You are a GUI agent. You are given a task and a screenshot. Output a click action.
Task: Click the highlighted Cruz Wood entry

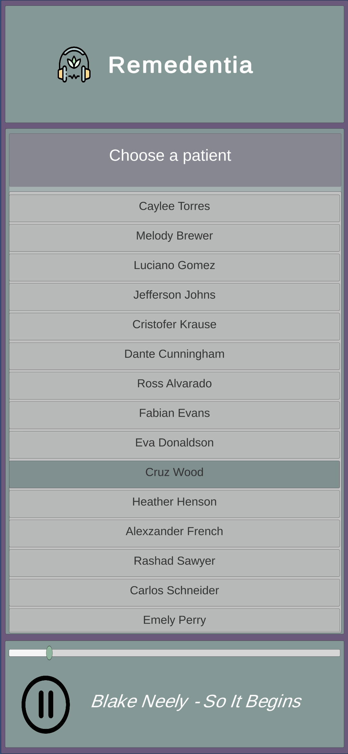pos(174,474)
